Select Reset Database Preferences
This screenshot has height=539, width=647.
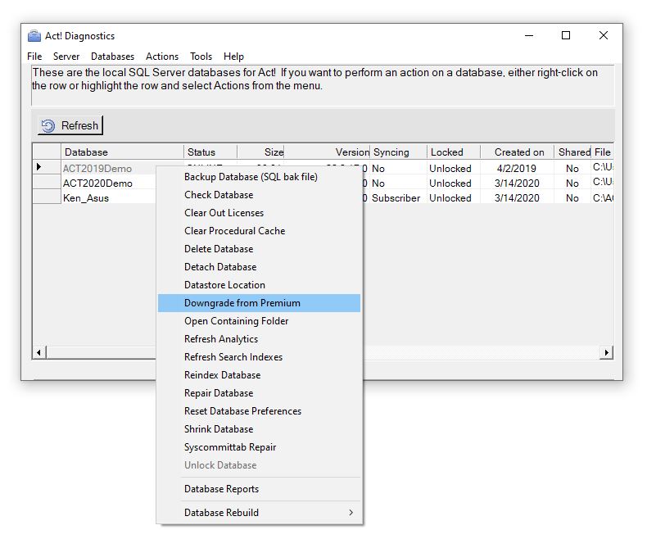(259, 411)
